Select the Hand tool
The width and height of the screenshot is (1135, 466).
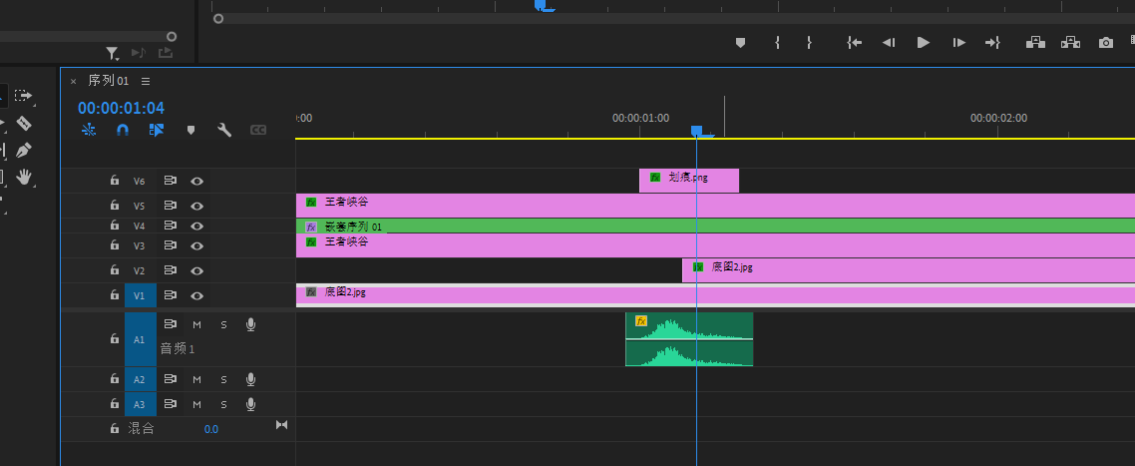coord(24,177)
